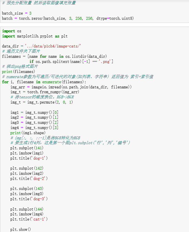
Task: Click the 'filenames = [name for name' line
Action: point(54,57)
